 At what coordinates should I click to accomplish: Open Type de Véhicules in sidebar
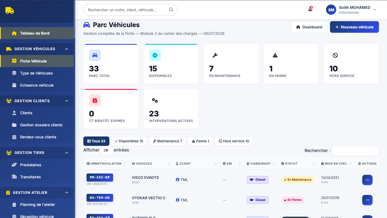[x=37, y=73]
